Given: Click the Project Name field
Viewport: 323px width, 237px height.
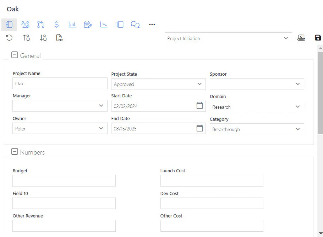Looking at the screenshot, I should click(x=60, y=84).
